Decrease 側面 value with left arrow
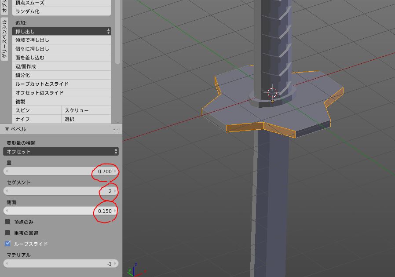This screenshot has height=277, width=395. tap(7, 211)
